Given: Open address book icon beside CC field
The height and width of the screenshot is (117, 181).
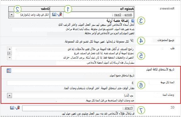Looking at the screenshot, I should (x=12, y=108).
